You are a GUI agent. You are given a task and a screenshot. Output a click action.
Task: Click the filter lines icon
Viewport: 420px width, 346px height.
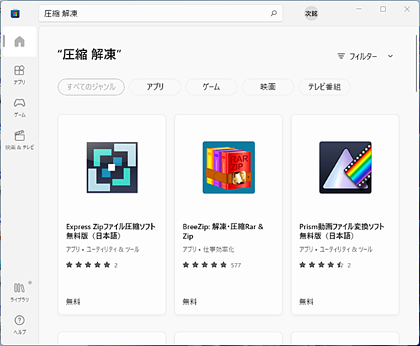341,56
